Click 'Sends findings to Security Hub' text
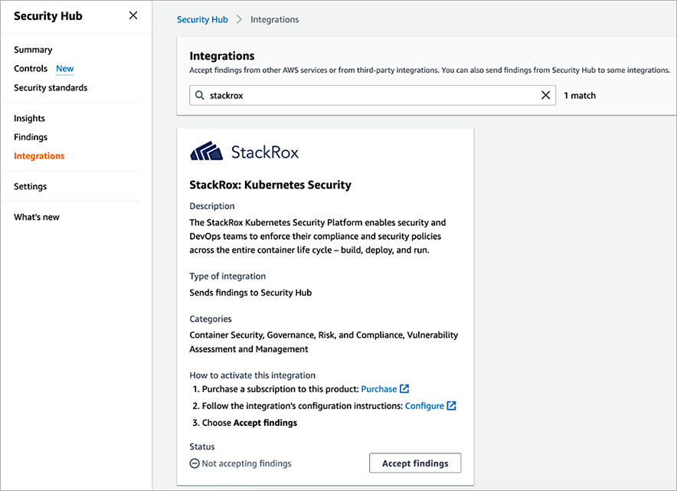 (250, 293)
